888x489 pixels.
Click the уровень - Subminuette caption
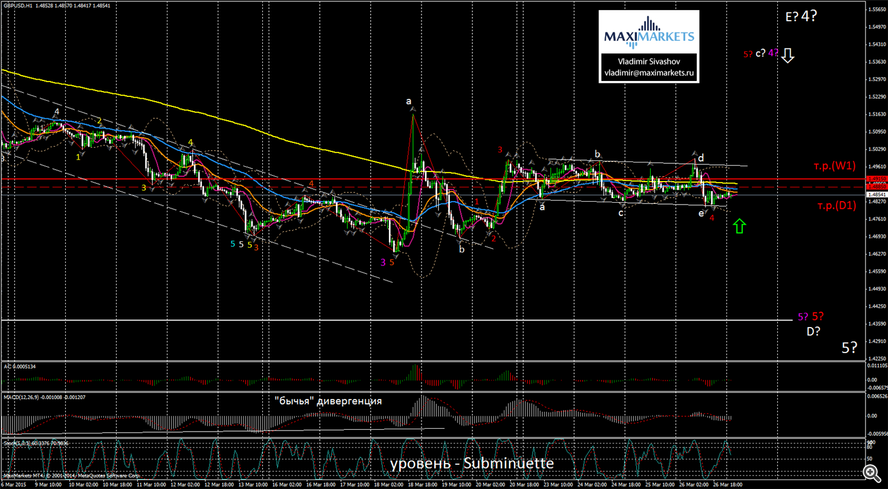472,463
